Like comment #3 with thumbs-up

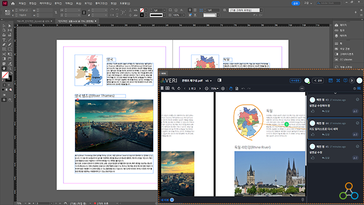coord(313,111)
